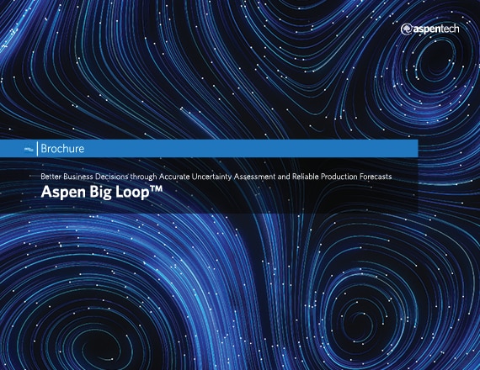Click the word 'Aspen' in the title
480x370 pixels.
[63, 193]
